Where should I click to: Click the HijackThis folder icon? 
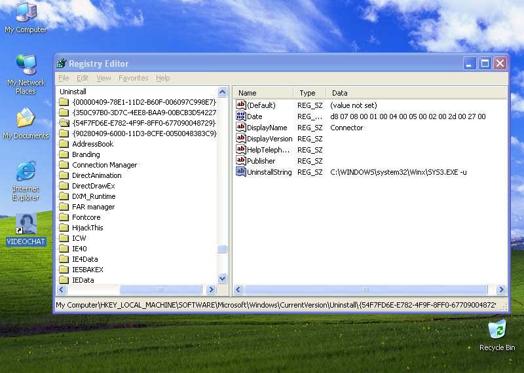point(64,228)
